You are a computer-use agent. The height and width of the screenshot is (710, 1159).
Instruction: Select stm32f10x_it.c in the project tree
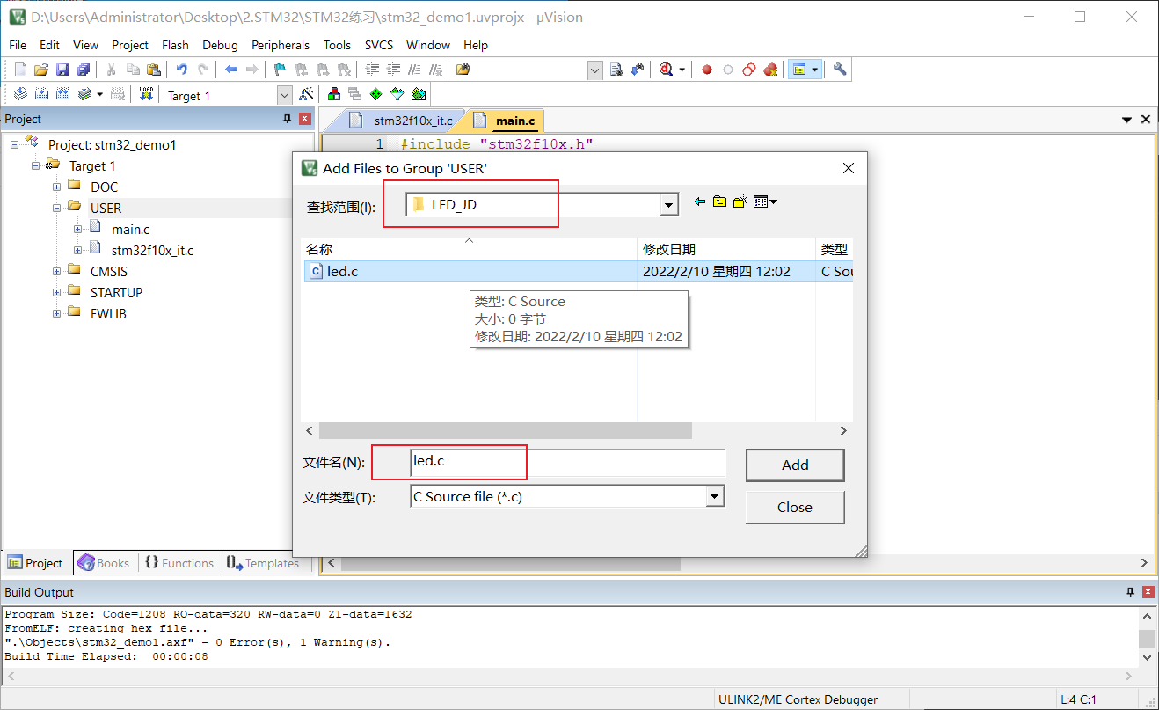click(x=152, y=250)
